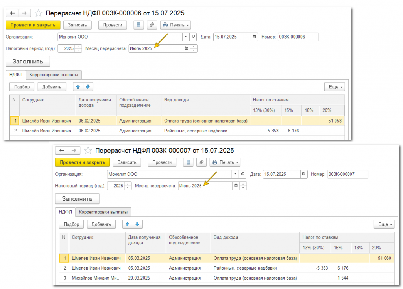Move row up with blue arrow in upper table
The height and width of the screenshot is (289, 403).
point(78,87)
